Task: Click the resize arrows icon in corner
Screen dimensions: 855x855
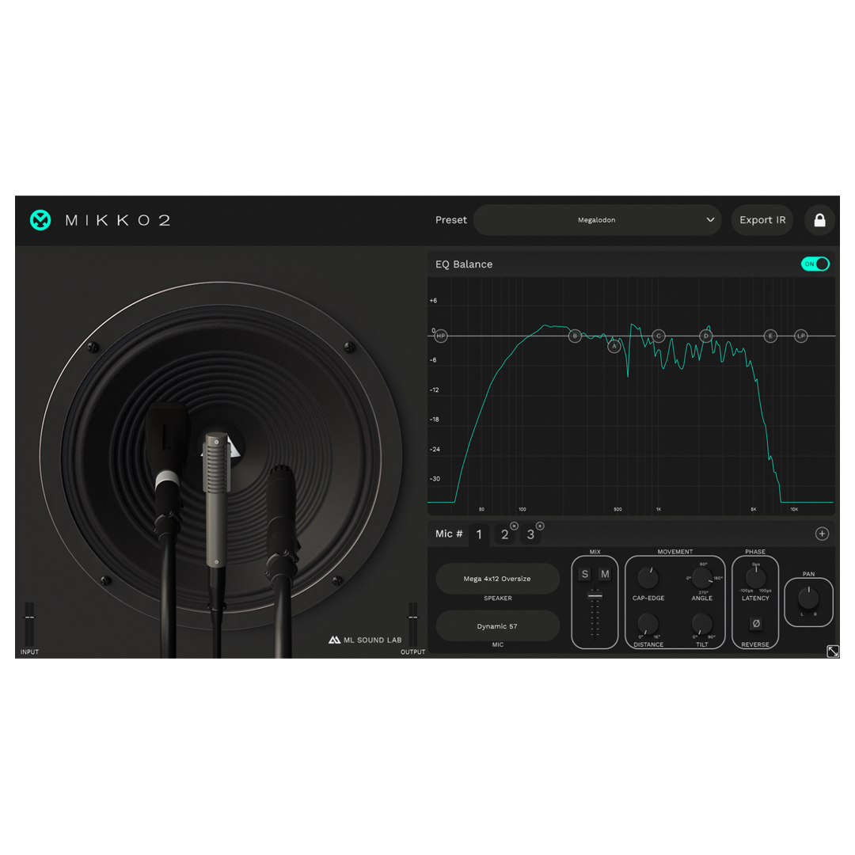Action: click(833, 651)
